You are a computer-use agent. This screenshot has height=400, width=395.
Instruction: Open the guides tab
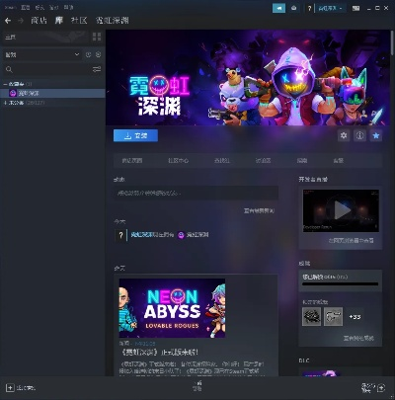(302, 161)
